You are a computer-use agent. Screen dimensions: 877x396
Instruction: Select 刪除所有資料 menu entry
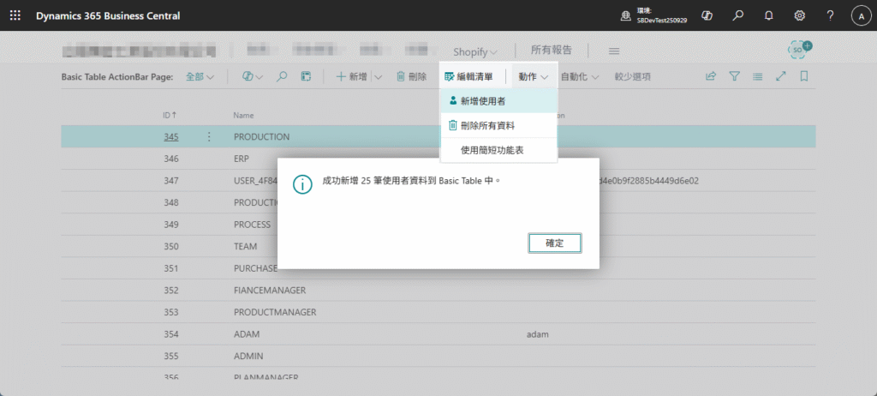[499, 125]
